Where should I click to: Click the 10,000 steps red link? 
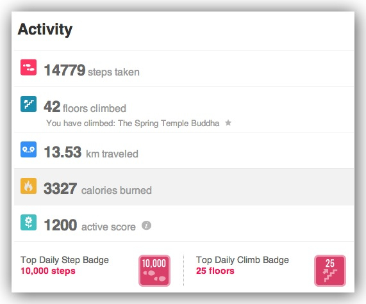[48, 271]
